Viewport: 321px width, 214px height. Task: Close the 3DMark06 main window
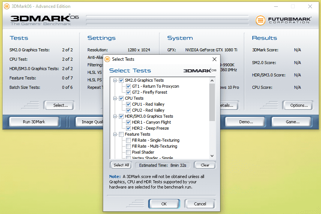[x=310, y=6]
